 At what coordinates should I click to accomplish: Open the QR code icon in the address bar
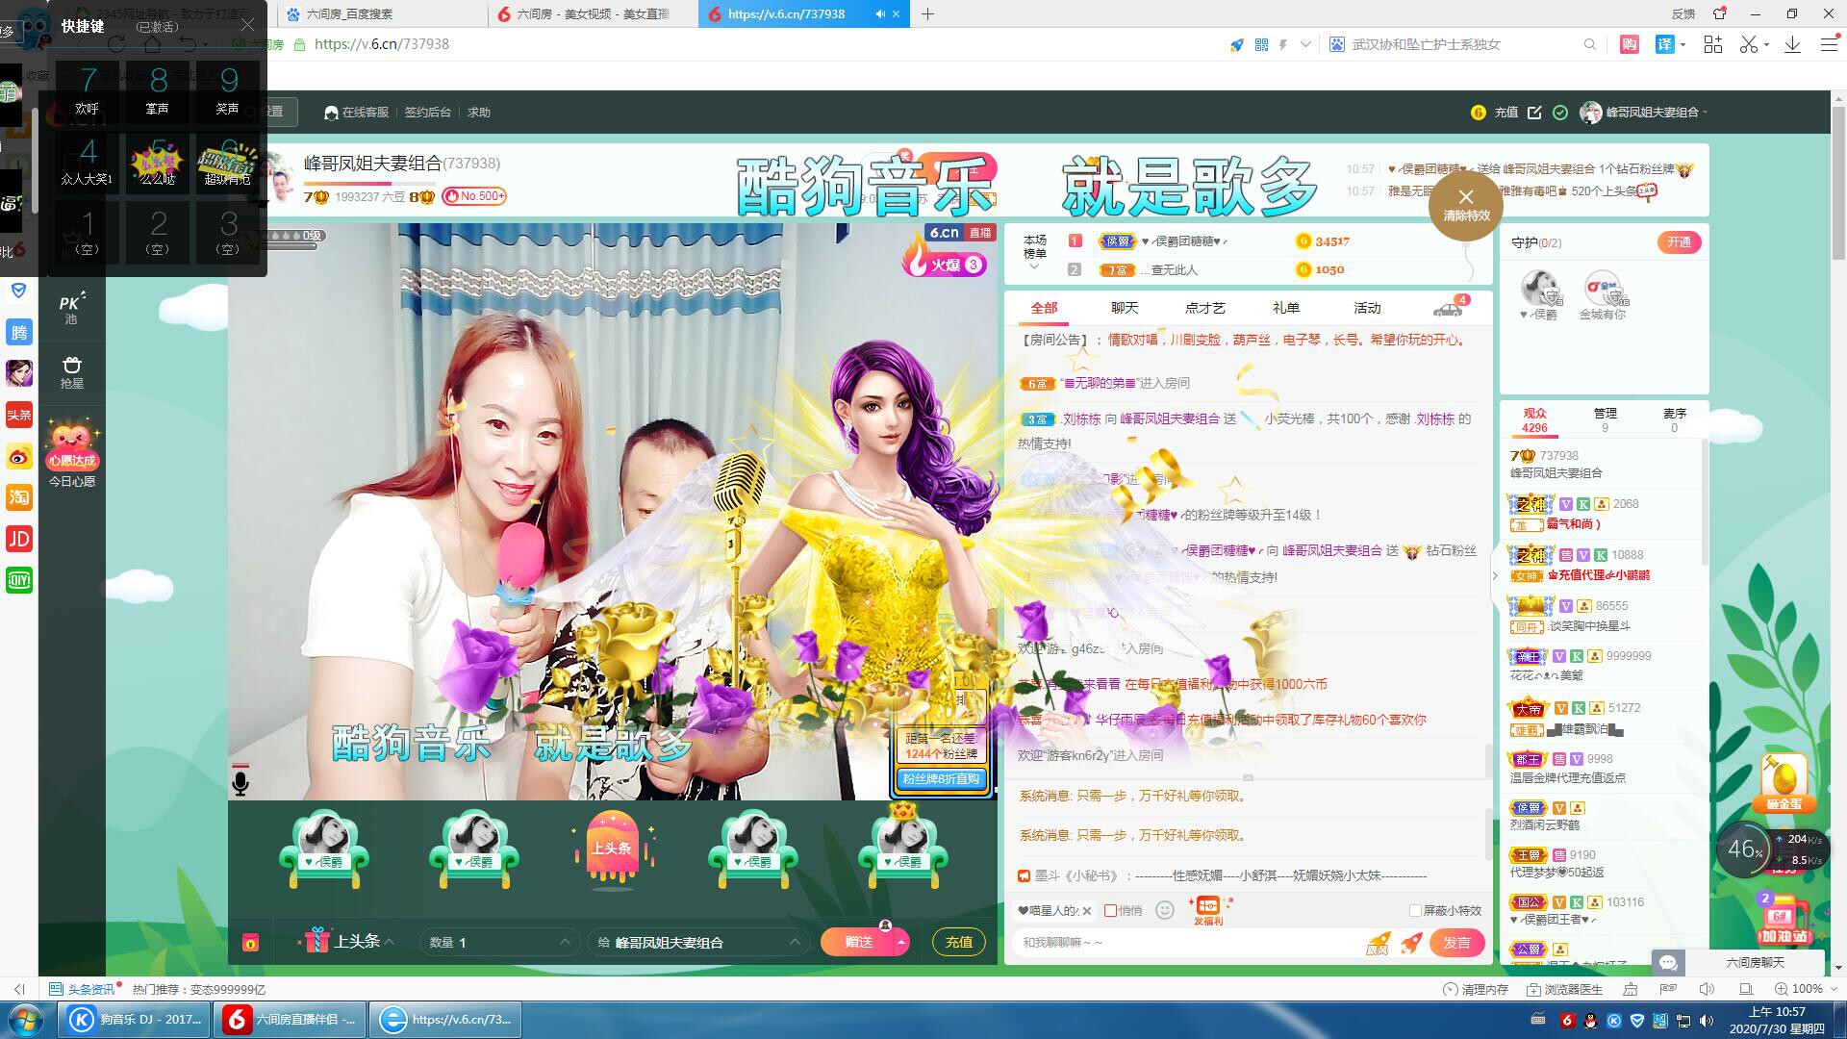[x=1261, y=44]
